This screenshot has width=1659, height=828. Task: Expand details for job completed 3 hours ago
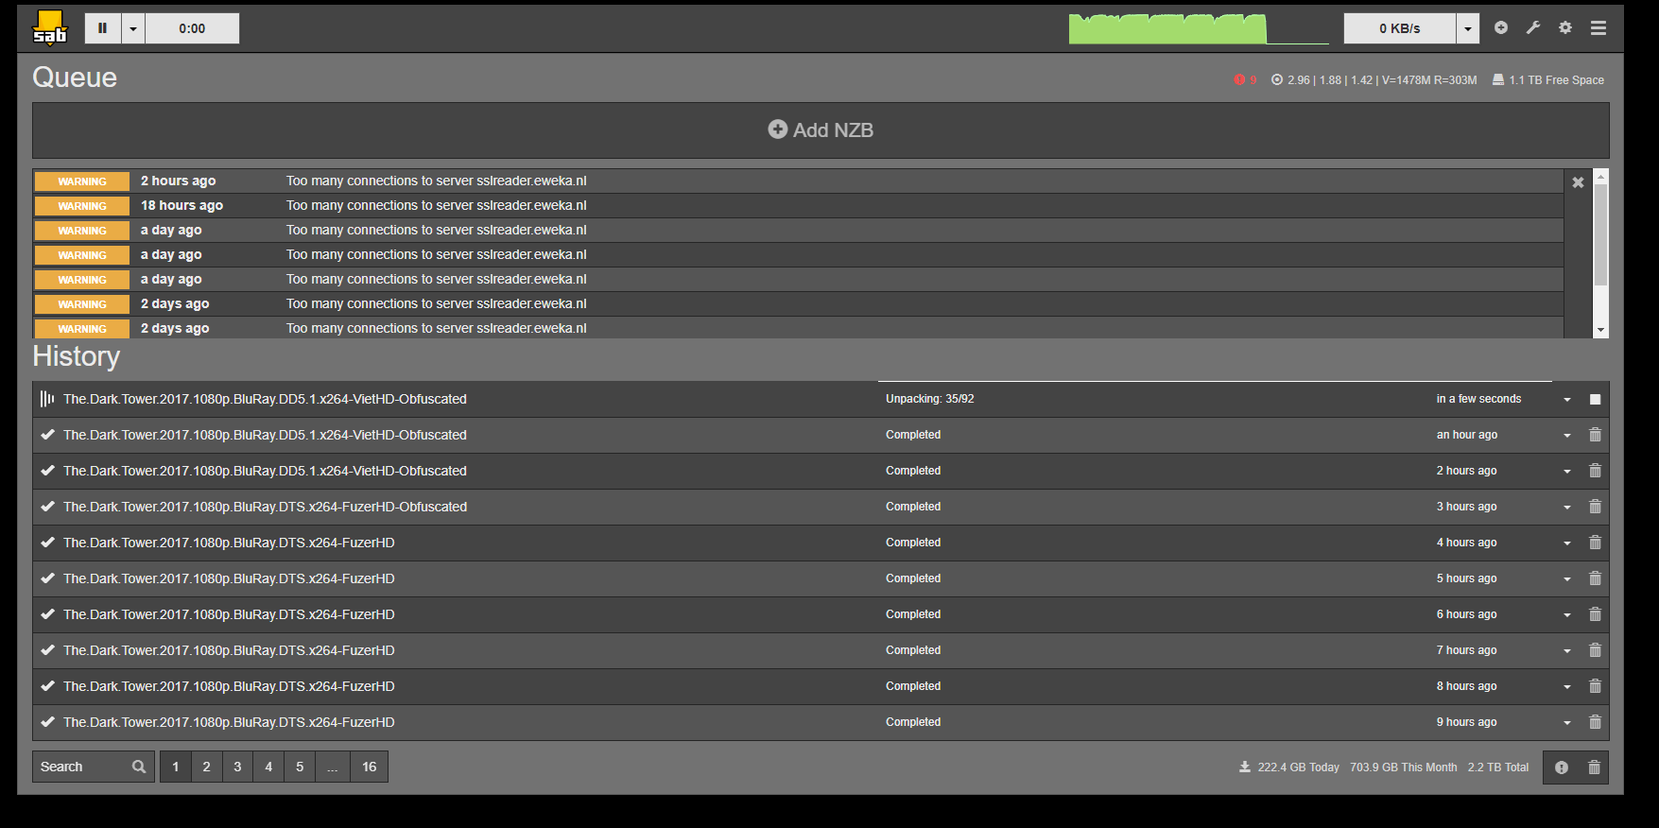[x=1567, y=508]
